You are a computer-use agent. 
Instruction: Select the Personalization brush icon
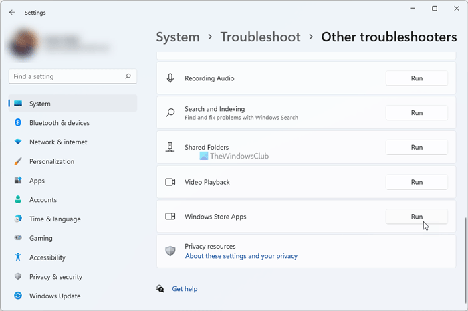coord(17,162)
